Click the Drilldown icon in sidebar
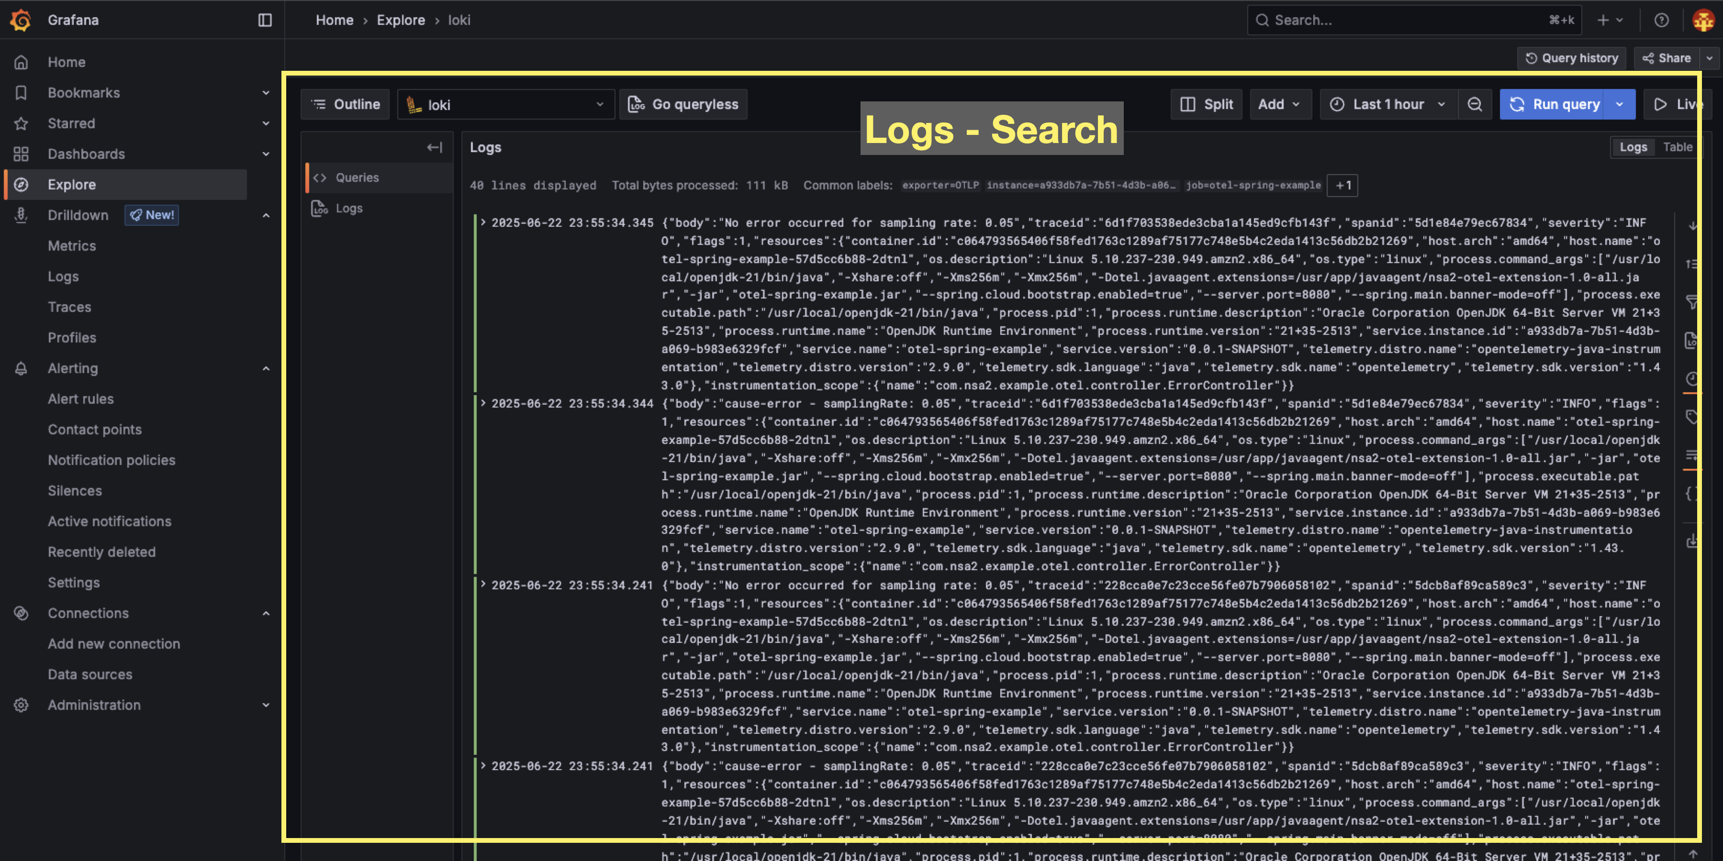Viewport: 1723px width, 861px height. tap(21, 215)
